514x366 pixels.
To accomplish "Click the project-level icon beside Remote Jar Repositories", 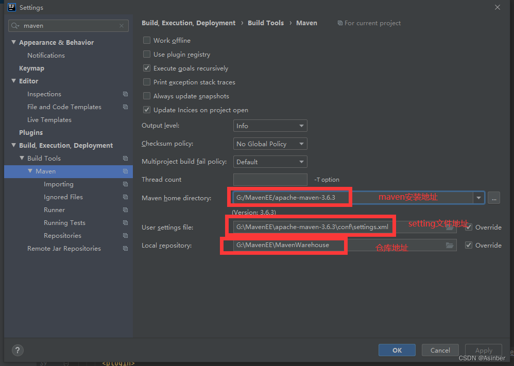I will 125,248.
